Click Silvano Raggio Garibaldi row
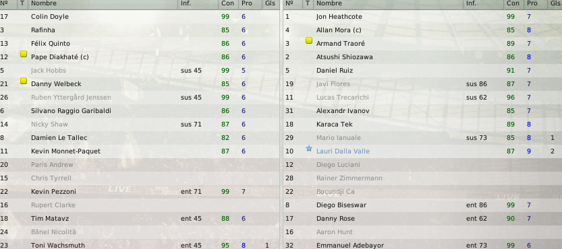Image resolution: width=562 pixels, height=249 pixels. click(x=140, y=111)
